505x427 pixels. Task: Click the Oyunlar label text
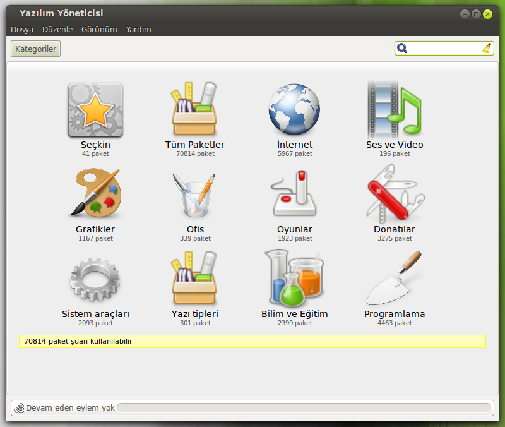pos(295,229)
